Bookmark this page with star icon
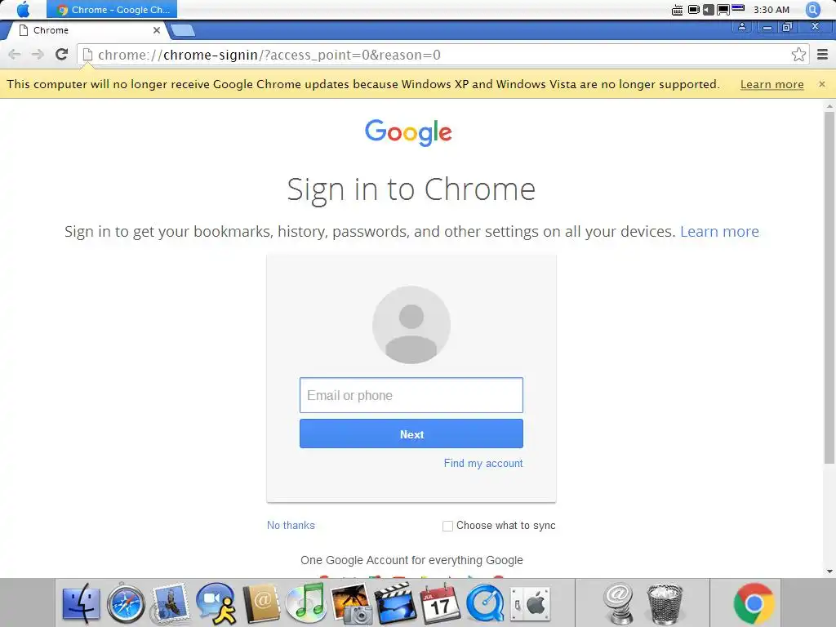 (x=798, y=55)
